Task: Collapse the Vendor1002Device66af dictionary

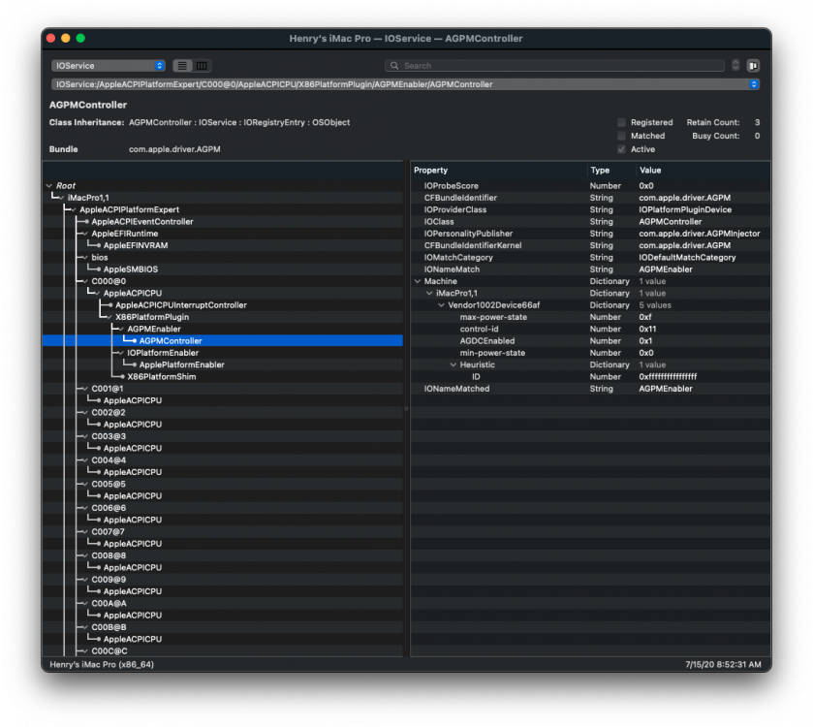Action: click(x=441, y=305)
